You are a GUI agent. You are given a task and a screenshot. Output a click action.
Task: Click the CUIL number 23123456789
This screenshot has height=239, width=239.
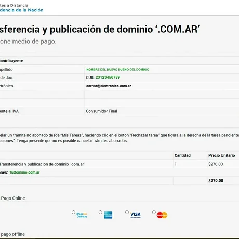pyautogui.click(x=108, y=77)
